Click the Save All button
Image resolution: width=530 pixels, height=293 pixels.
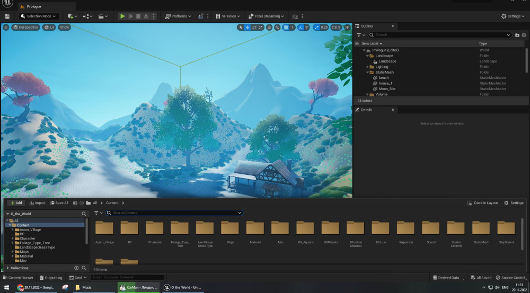pyautogui.click(x=59, y=203)
